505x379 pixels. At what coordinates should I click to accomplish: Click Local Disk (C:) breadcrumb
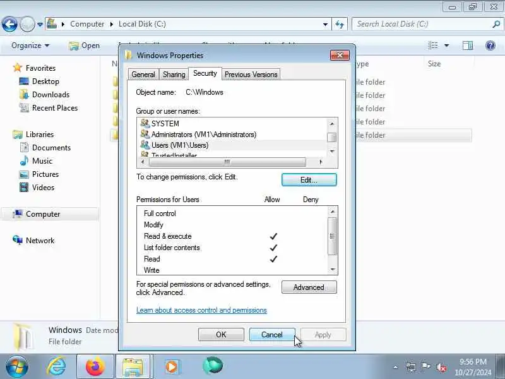(x=142, y=24)
